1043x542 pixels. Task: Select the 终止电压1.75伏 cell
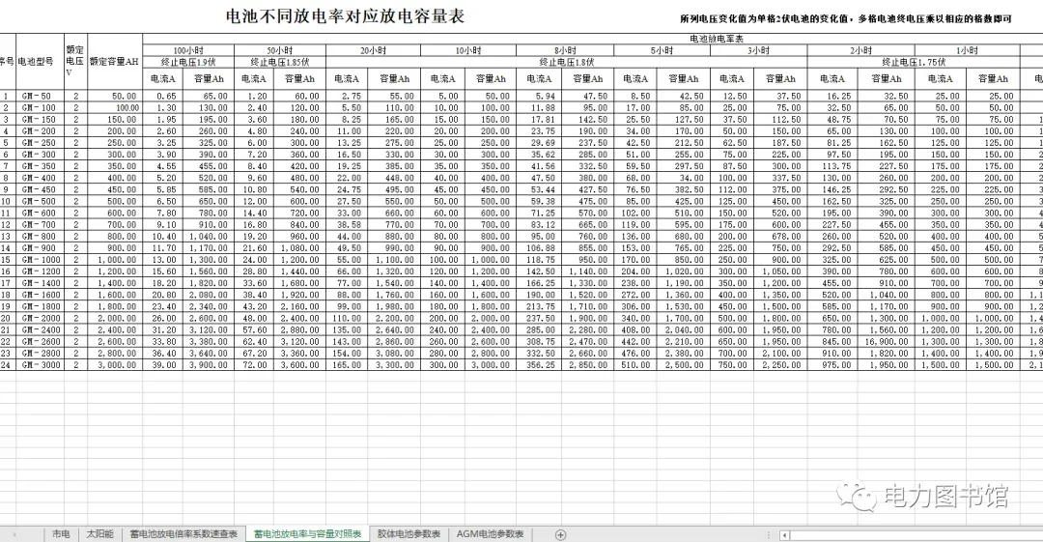coord(914,62)
